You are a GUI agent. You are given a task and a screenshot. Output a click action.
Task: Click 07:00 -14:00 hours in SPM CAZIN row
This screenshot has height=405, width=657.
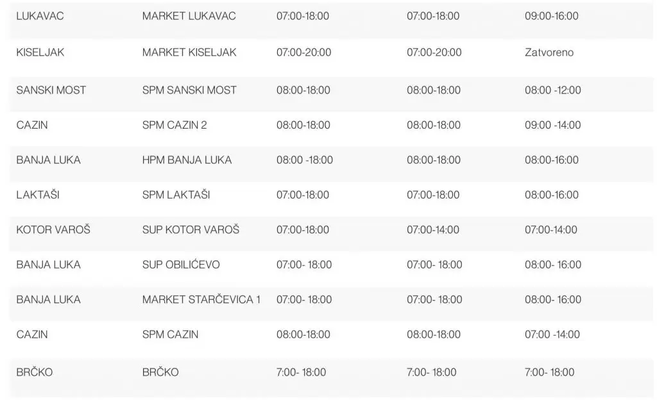pos(552,335)
